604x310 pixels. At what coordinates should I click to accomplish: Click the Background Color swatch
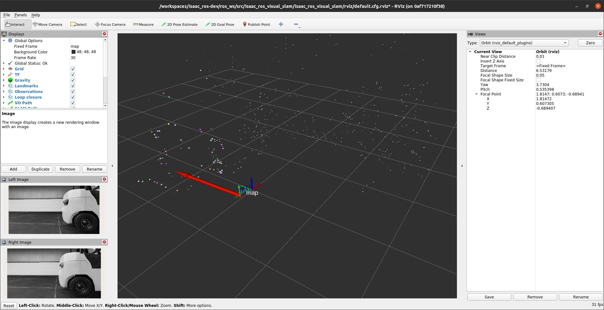(74, 52)
